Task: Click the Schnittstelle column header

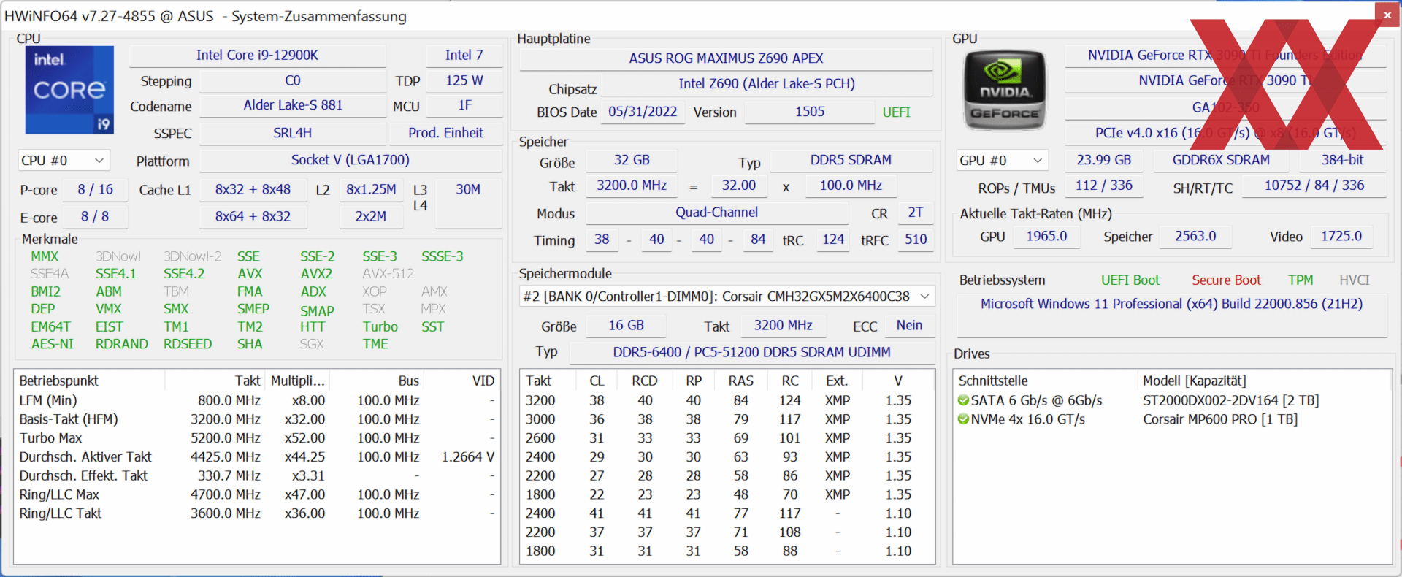Action: [1046, 381]
